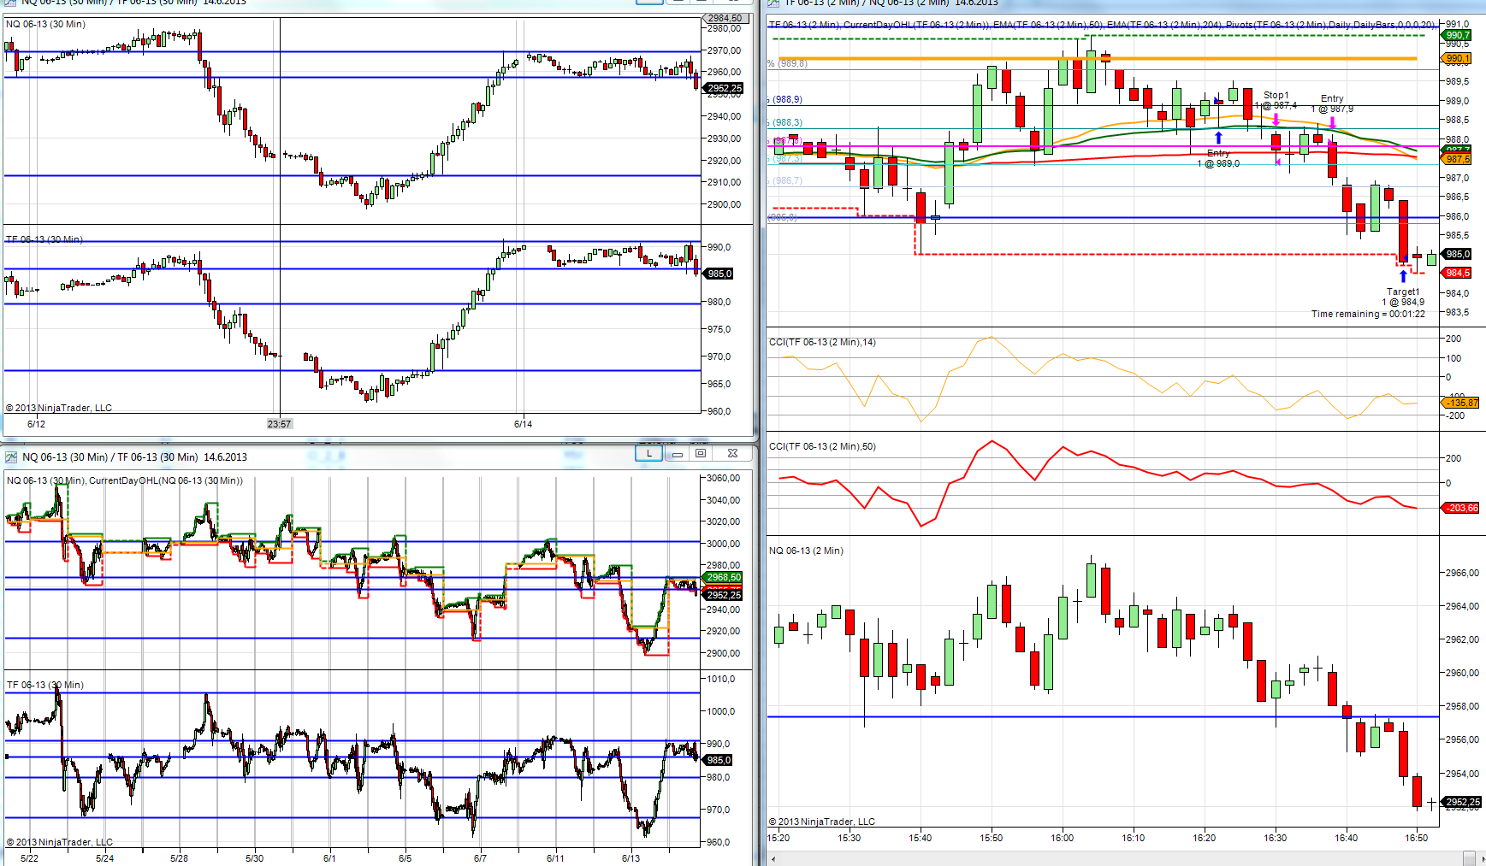Click the 'Time remaining = 00:01:22' text

coord(1368,314)
